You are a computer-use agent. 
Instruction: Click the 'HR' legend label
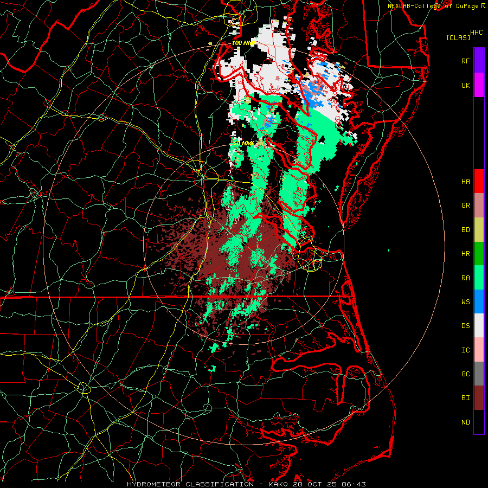coord(465,254)
